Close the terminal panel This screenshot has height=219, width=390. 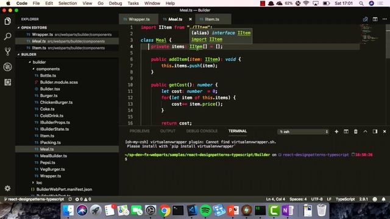[x=385, y=131]
